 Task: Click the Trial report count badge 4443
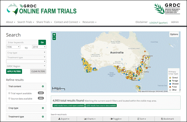click(41, 93)
